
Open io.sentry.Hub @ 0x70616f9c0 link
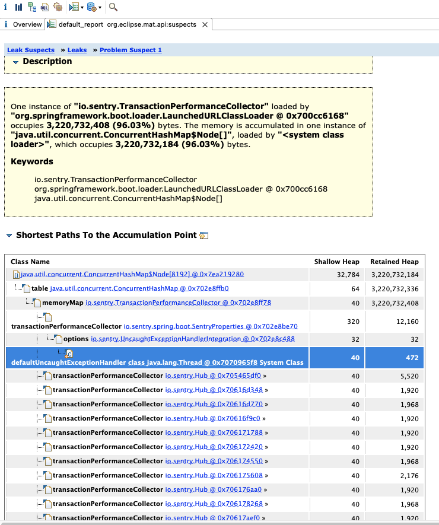(x=212, y=419)
